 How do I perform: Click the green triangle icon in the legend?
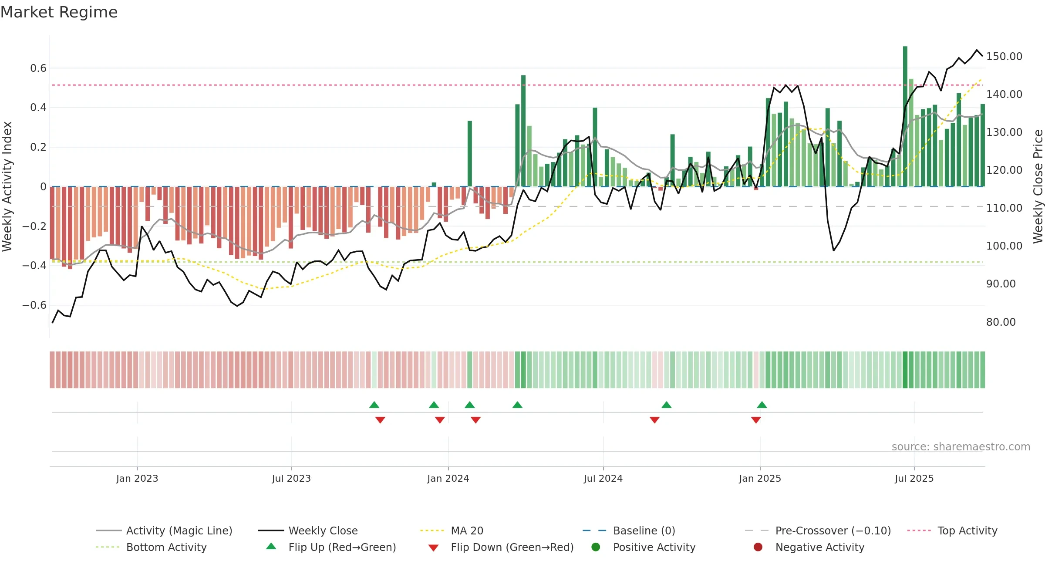(271, 546)
